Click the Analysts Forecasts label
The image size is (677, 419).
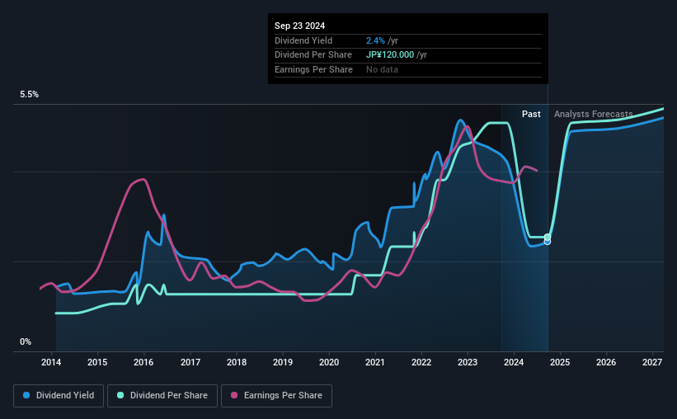(593, 114)
